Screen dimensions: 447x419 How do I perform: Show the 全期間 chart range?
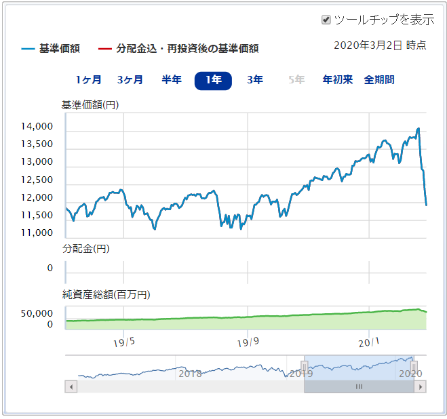point(379,79)
